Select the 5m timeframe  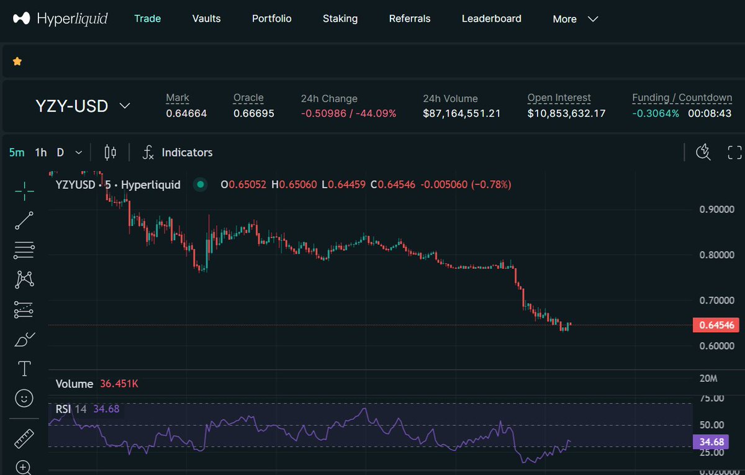[x=17, y=152]
